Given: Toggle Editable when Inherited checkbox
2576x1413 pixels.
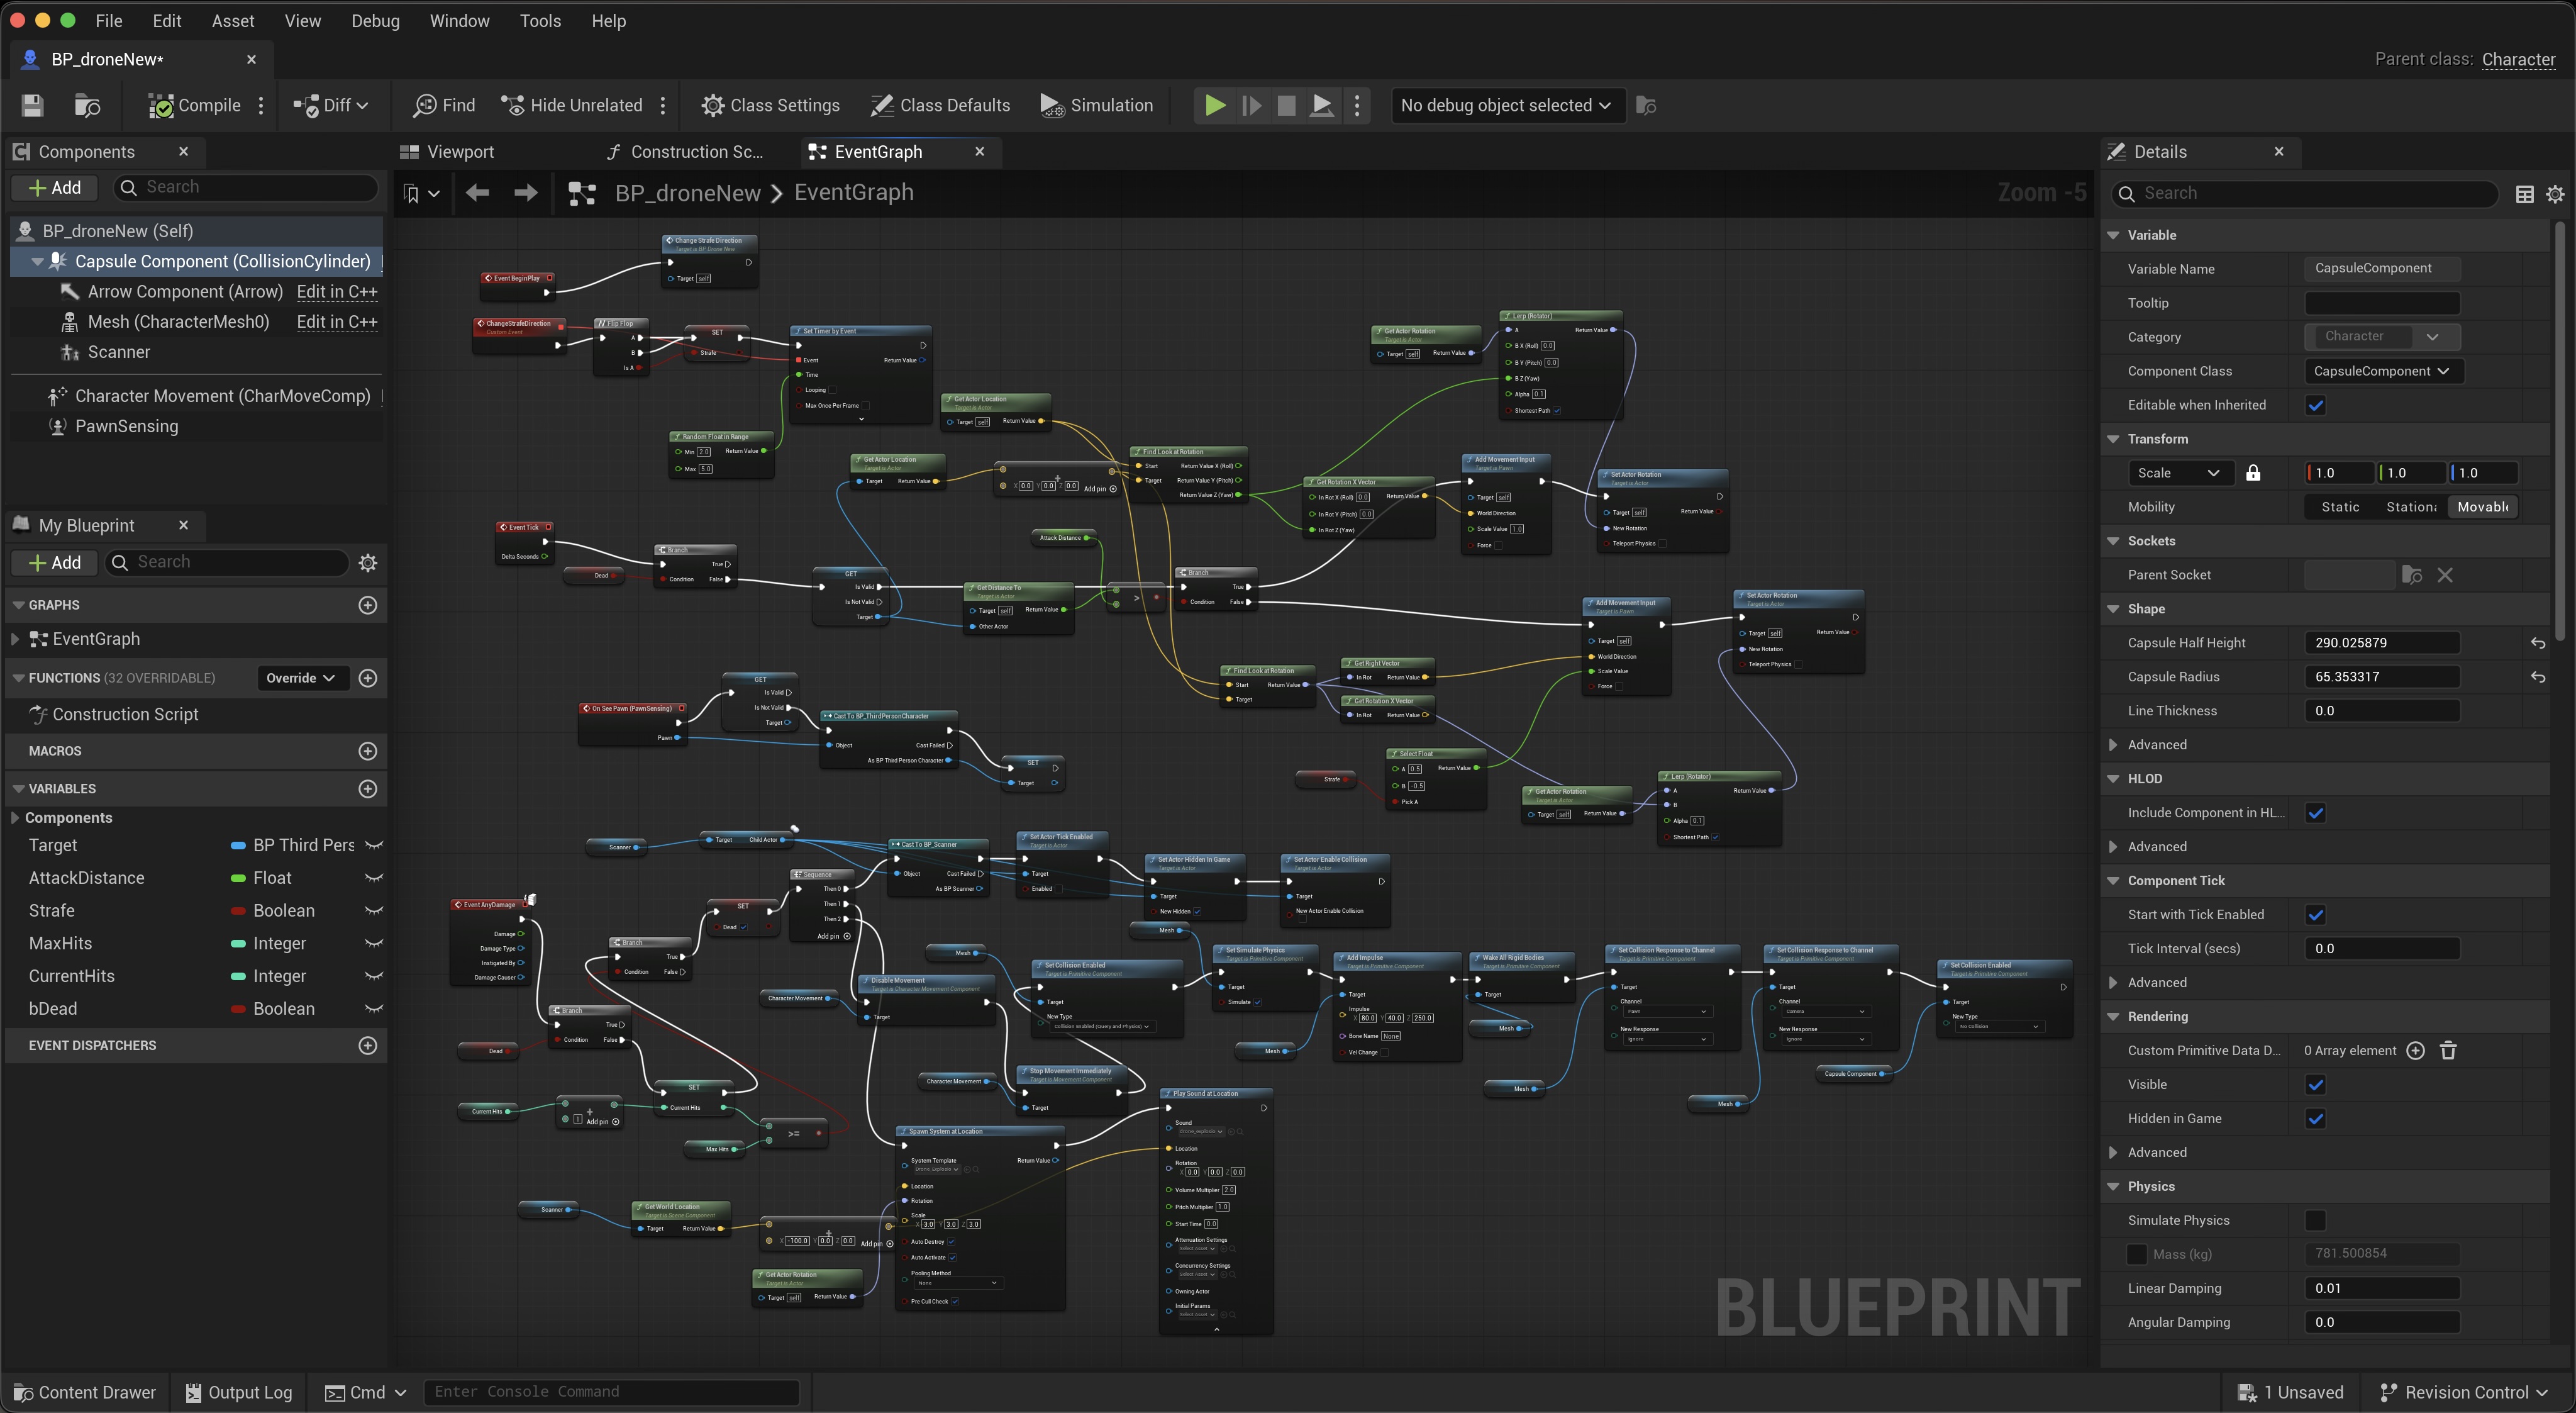Looking at the screenshot, I should (x=2315, y=405).
